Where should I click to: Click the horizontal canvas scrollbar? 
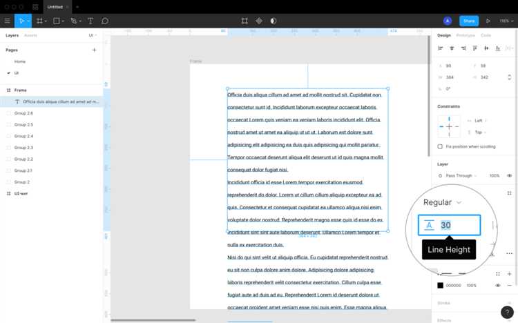tap(153, 320)
